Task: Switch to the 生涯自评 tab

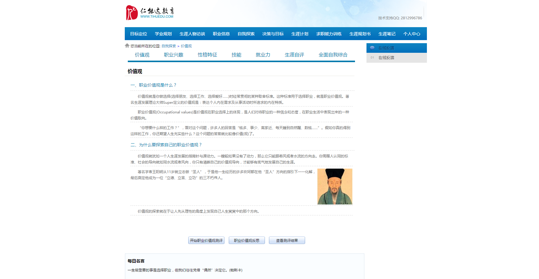Action: click(295, 55)
